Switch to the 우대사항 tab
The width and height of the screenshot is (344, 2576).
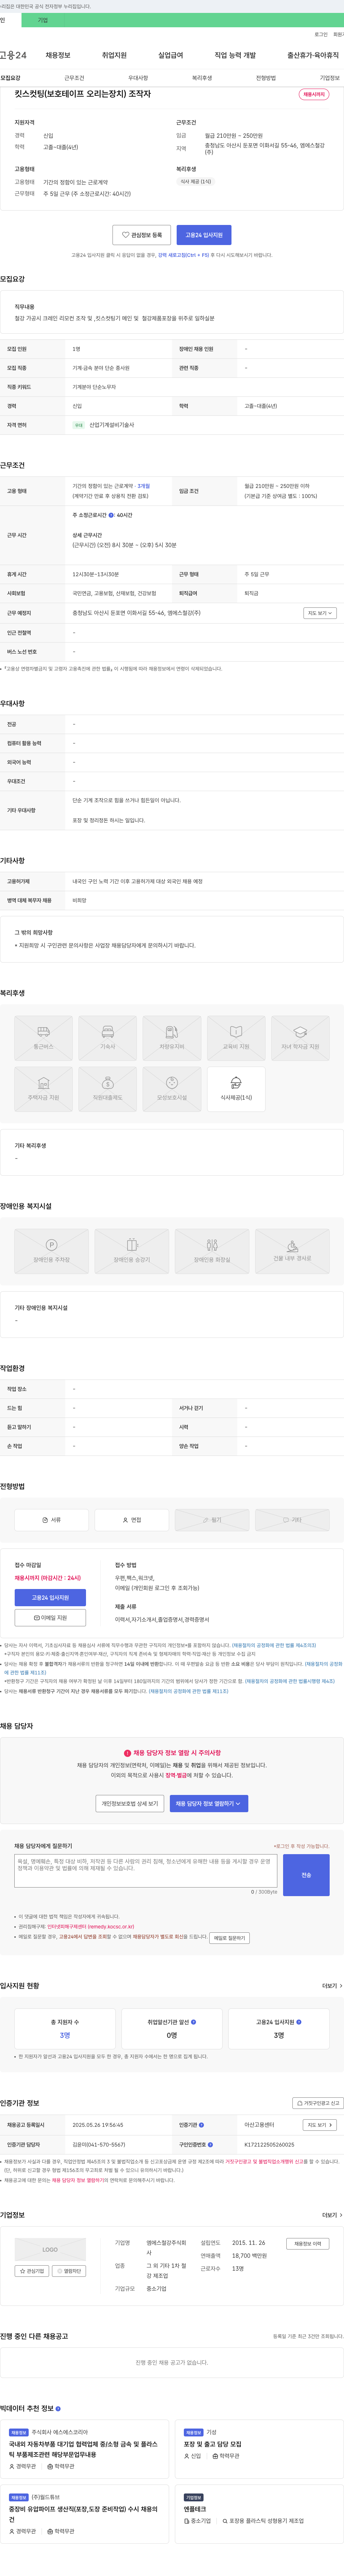[138, 78]
